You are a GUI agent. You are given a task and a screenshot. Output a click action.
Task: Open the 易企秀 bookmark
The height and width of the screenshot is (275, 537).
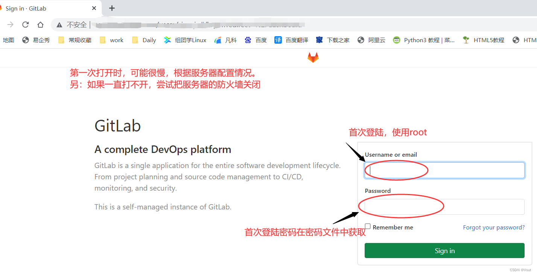[36, 40]
